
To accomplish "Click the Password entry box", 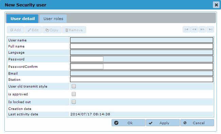I will tap(87, 59).
